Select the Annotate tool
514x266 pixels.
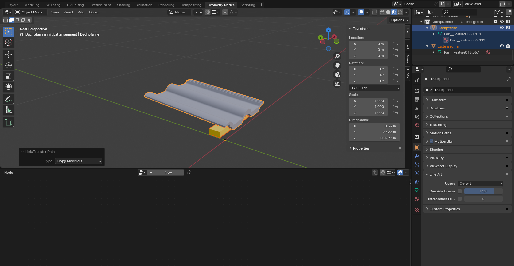pos(9,99)
